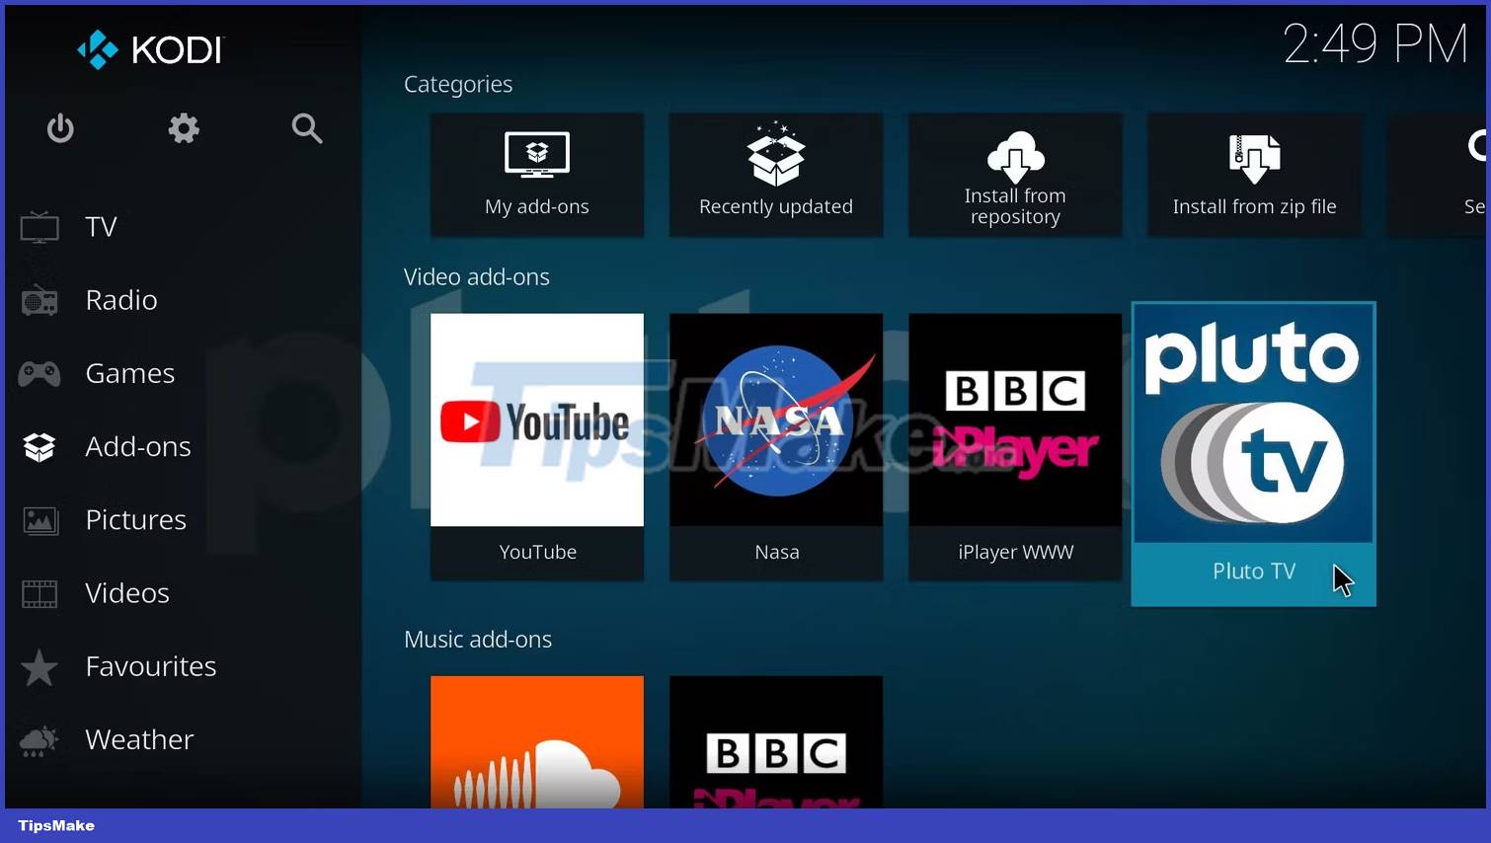Viewport: 1491px width, 843px height.
Task: Open Add-ons in the sidebar
Action: click(137, 446)
